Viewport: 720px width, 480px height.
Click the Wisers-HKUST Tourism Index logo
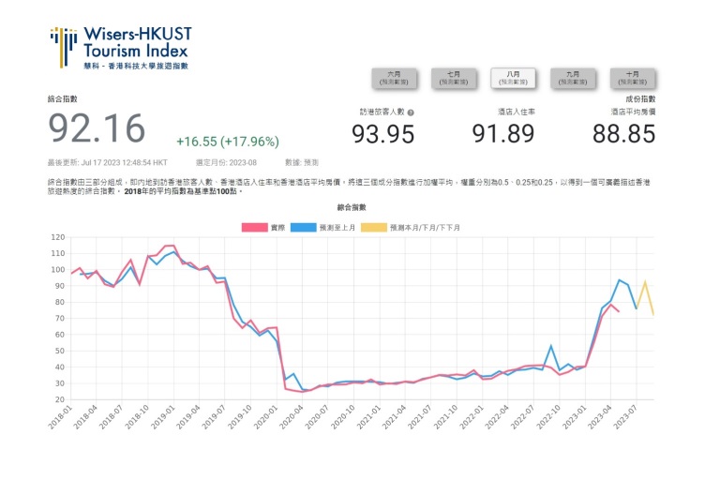(121, 47)
